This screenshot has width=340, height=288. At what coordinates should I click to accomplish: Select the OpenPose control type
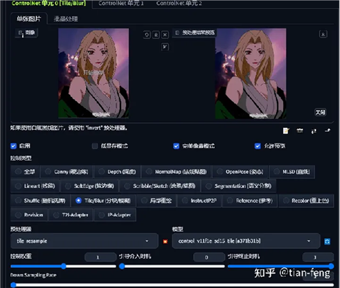pos(240,171)
